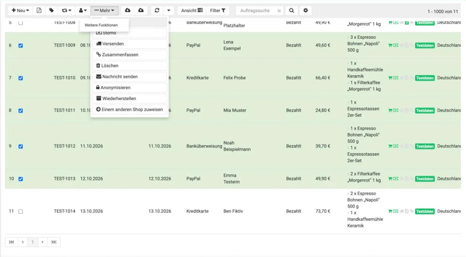Open the Neu dropdown
Image resolution: width=466 pixels, height=257 pixels.
[21, 10]
